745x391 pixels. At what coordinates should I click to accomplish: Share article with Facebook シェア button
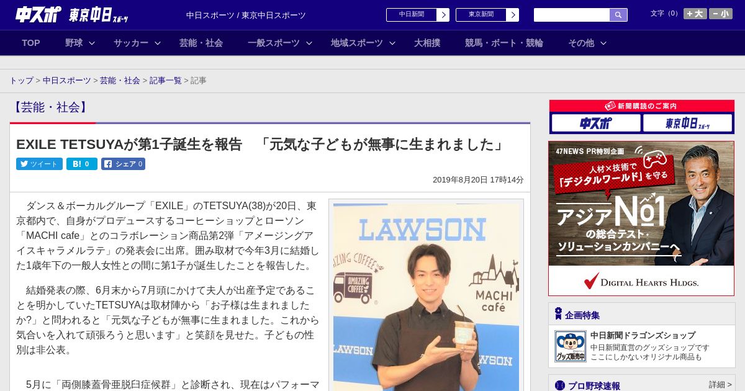point(123,164)
